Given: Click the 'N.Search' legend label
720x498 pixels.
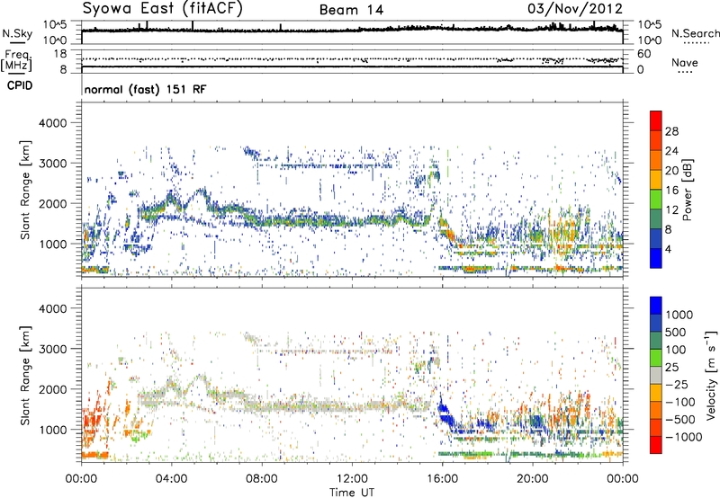Looking at the screenshot, I should [x=695, y=33].
